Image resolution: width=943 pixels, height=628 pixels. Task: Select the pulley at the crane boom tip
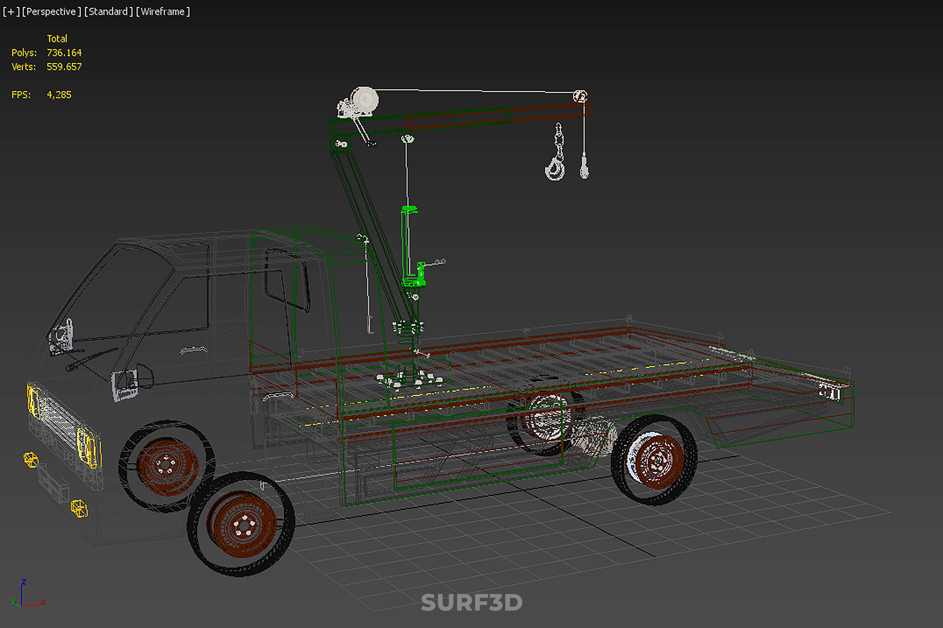[580, 96]
